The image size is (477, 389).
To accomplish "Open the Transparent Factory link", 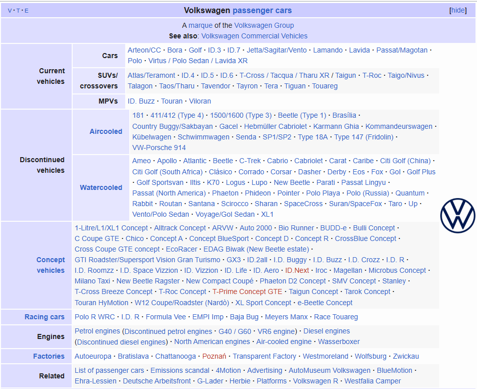I will tap(264, 356).
